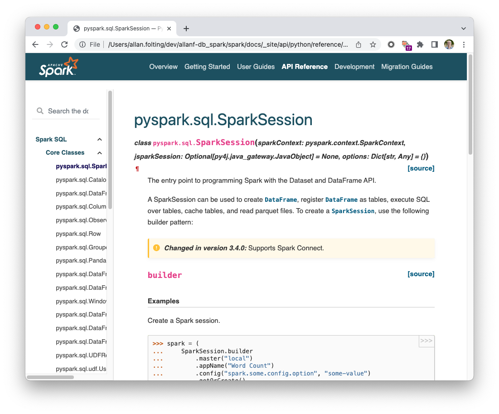This screenshot has height=414, width=499.
Task: Select the active pyspark.sql.SparkSession sidebar entry
Action: click(x=81, y=166)
